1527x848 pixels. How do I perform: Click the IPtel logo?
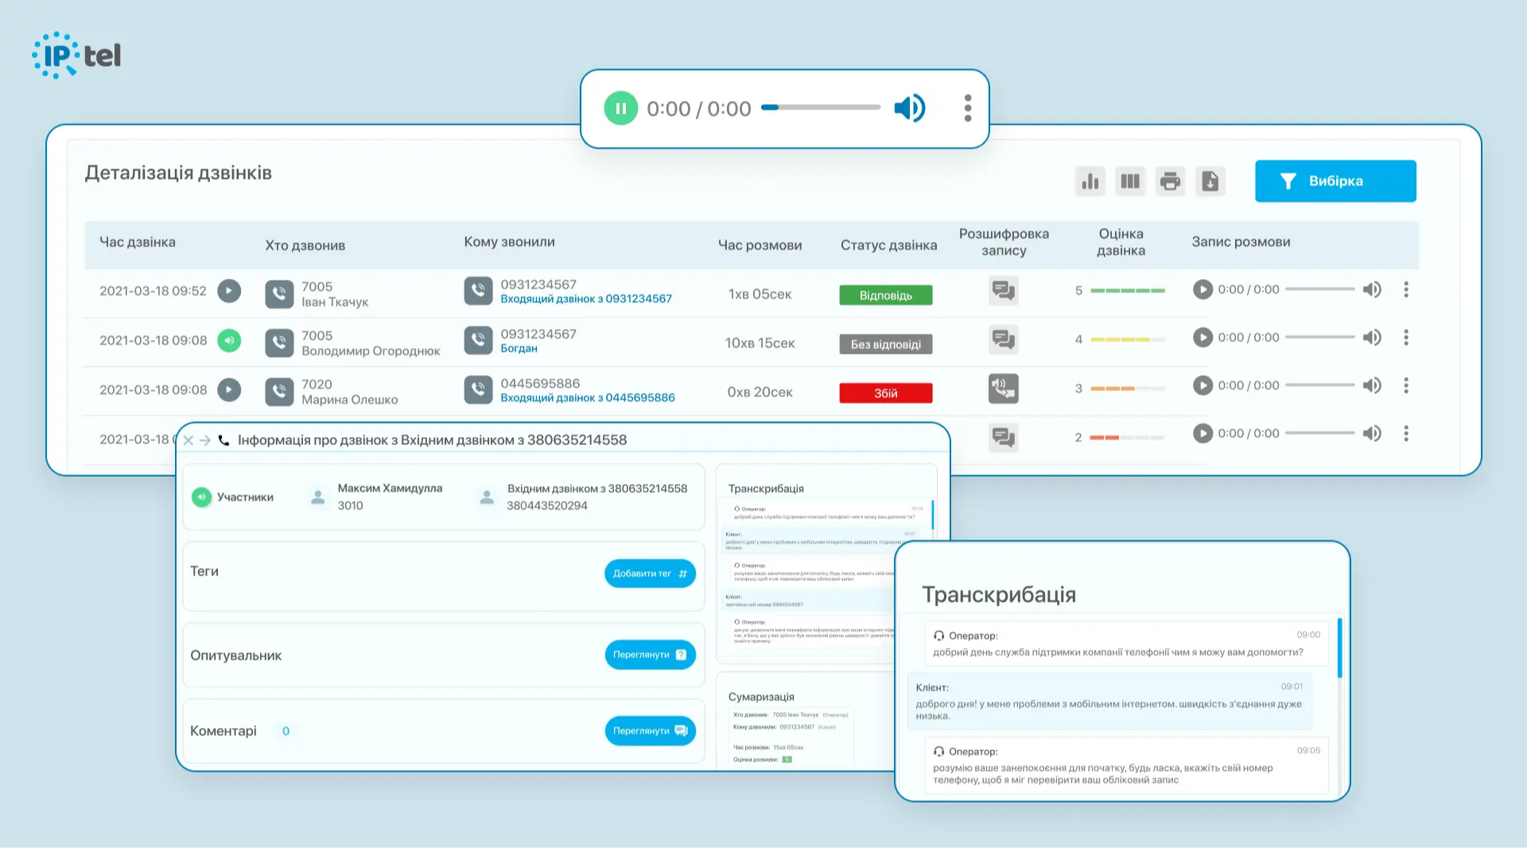click(x=76, y=56)
